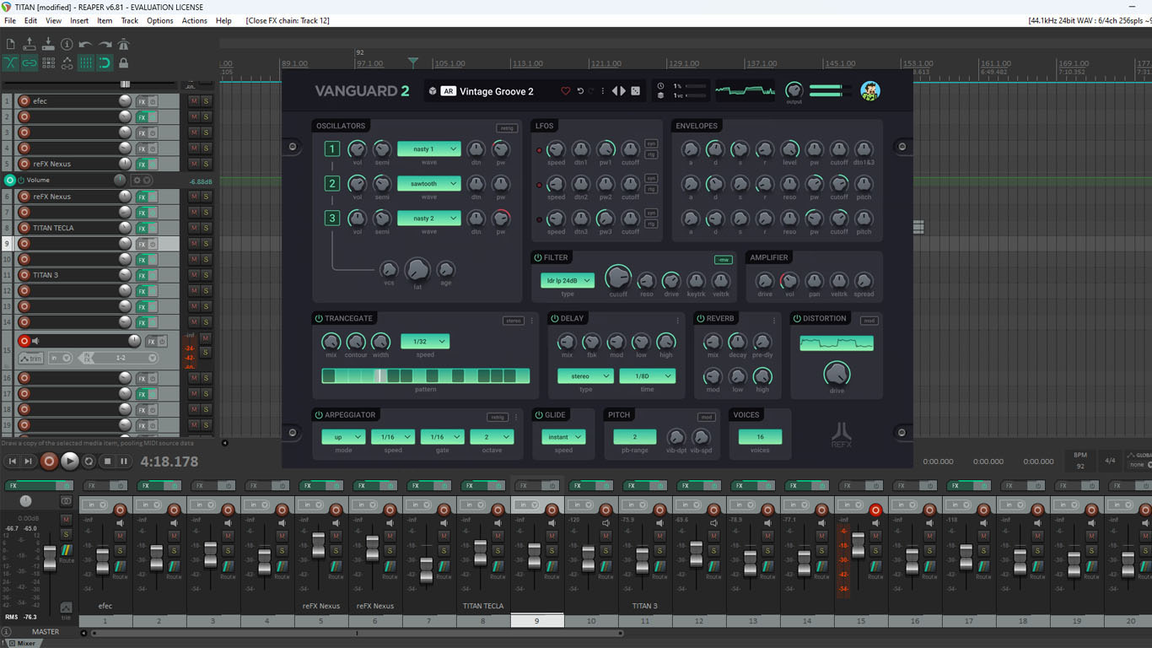Toggle the REVERB power button
Image resolution: width=1152 pixels, height=648 pixels.
[x=701, y=318]
